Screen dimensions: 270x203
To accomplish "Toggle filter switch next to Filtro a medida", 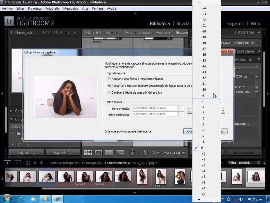I will (264, 163).
